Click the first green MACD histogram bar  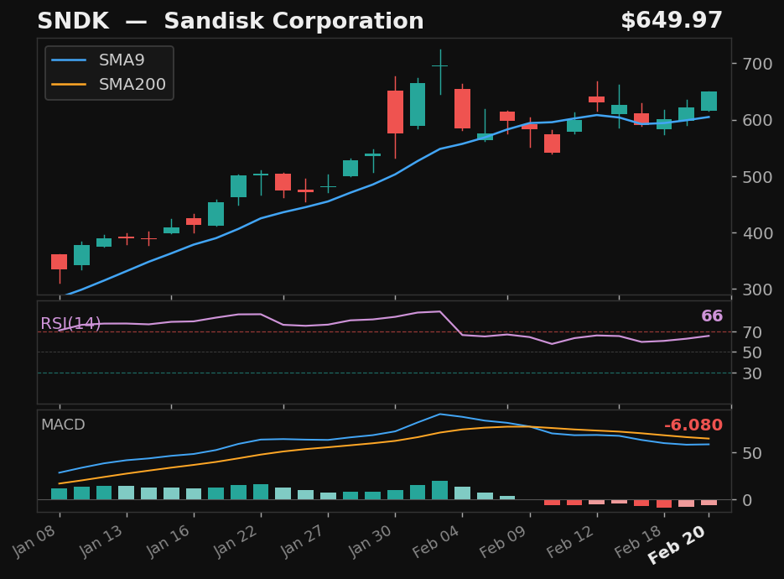59,494
